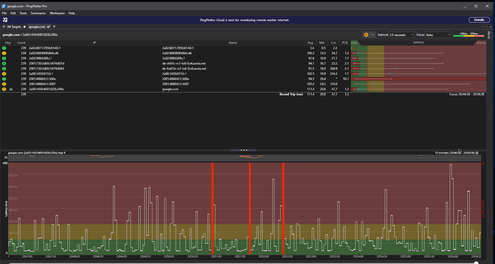Image resolution: width=495 pixels, height=264 pixels.
Task: Click the hop 5 green circle icon
Action: pyautogui.click(x=4, y=69)
